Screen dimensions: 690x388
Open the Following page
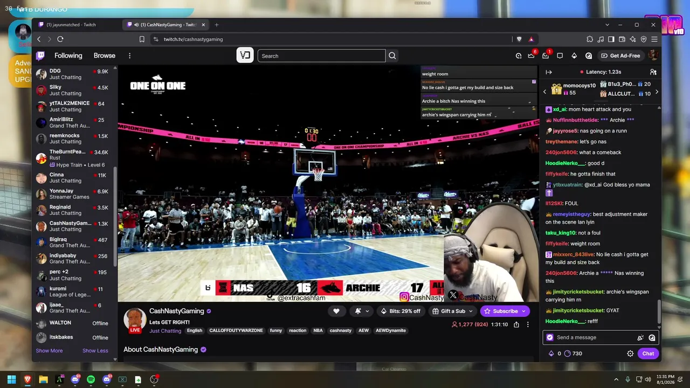68,56
